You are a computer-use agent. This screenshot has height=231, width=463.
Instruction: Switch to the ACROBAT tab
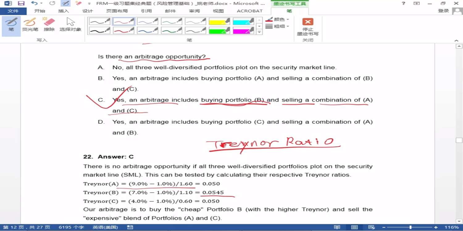click(x=250, y=11)
